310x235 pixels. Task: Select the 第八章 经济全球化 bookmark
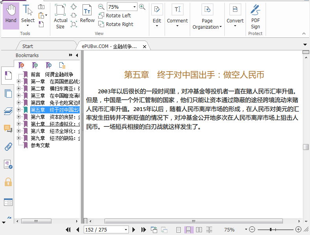[x=55, y=131]
